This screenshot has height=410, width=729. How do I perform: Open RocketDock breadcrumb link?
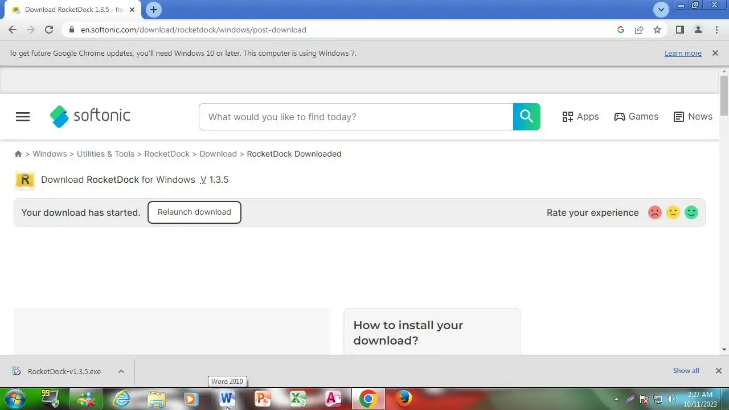click(x=167, y=154)
